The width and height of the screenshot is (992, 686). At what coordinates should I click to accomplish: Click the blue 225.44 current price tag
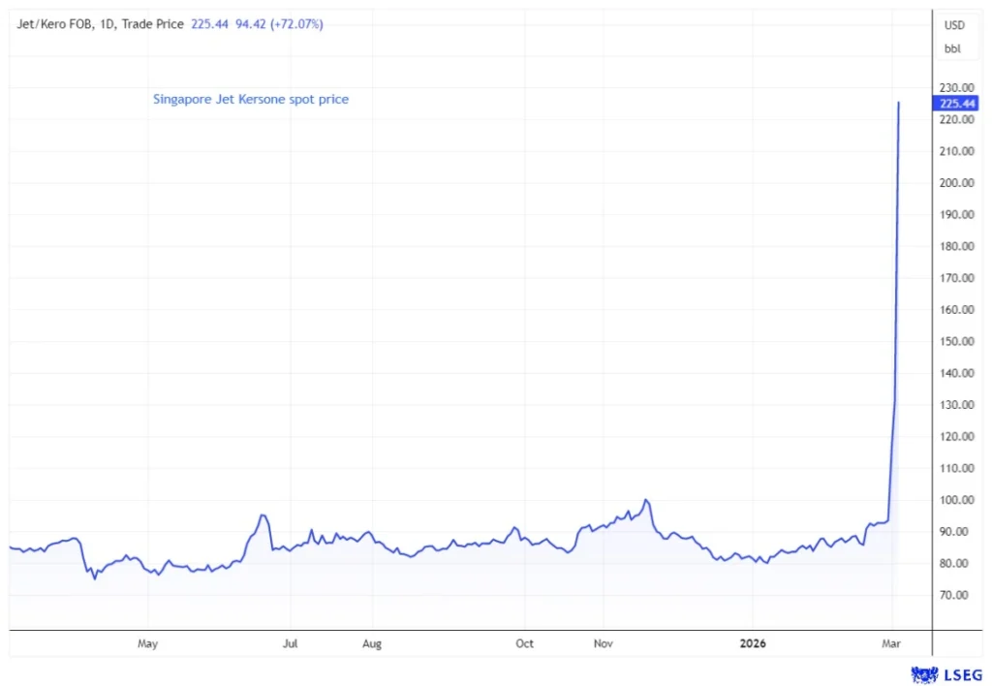click(948, 104)
